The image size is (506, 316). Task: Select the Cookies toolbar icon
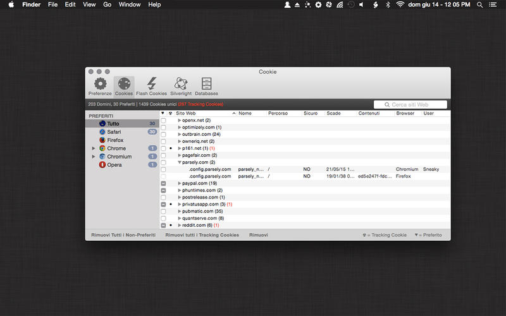[x=124, y=87]
